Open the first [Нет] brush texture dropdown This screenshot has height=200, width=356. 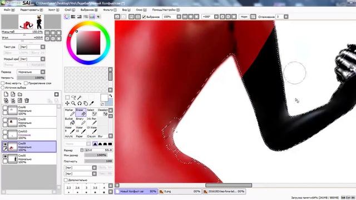point(94,168)
